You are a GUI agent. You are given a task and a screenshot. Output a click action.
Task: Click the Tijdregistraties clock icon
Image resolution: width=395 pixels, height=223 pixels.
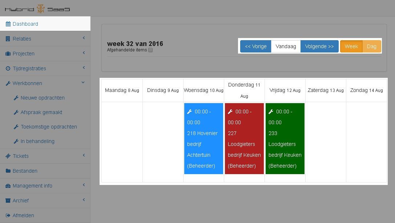click(8, 68)
